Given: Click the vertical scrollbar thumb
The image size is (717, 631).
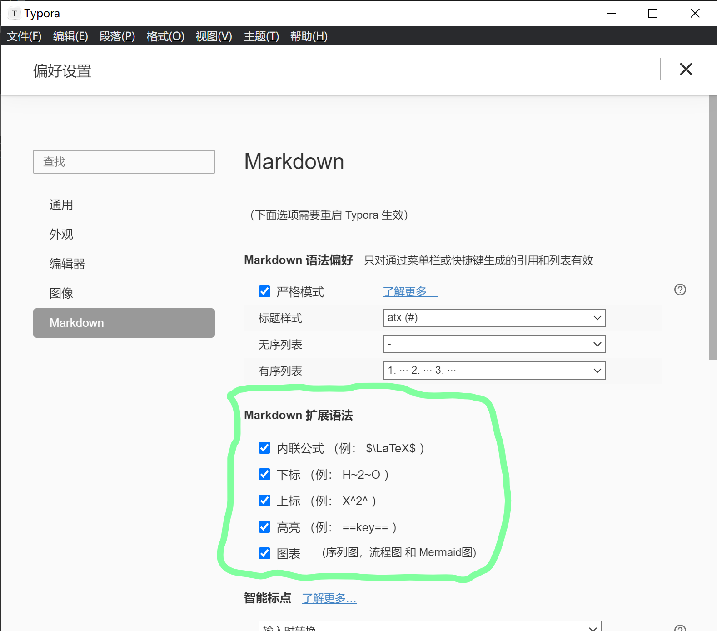Looking at the screenshot, I should pos(712,228).
